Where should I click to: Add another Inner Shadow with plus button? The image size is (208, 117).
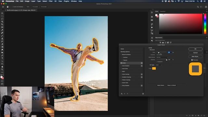pyautogui.click(x=142, y=66)
